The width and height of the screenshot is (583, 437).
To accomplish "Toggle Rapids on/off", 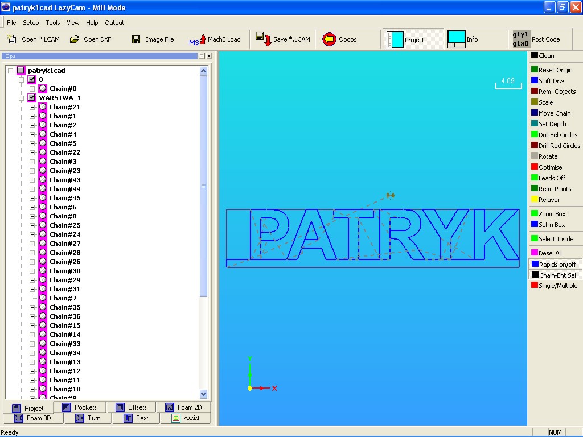I will pyautogui.click(x=555, y=264).
